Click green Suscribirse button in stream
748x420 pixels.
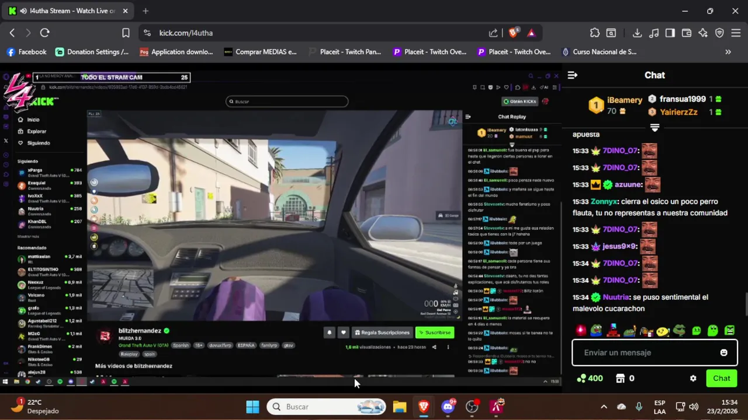pyautogui.click(x=435, y=332)
